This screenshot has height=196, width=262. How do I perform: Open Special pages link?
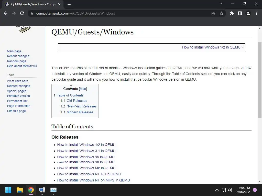click(x=17, y=91)
